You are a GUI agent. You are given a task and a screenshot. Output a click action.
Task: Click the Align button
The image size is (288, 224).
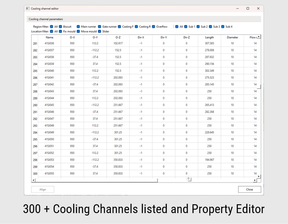pos(43,189)
